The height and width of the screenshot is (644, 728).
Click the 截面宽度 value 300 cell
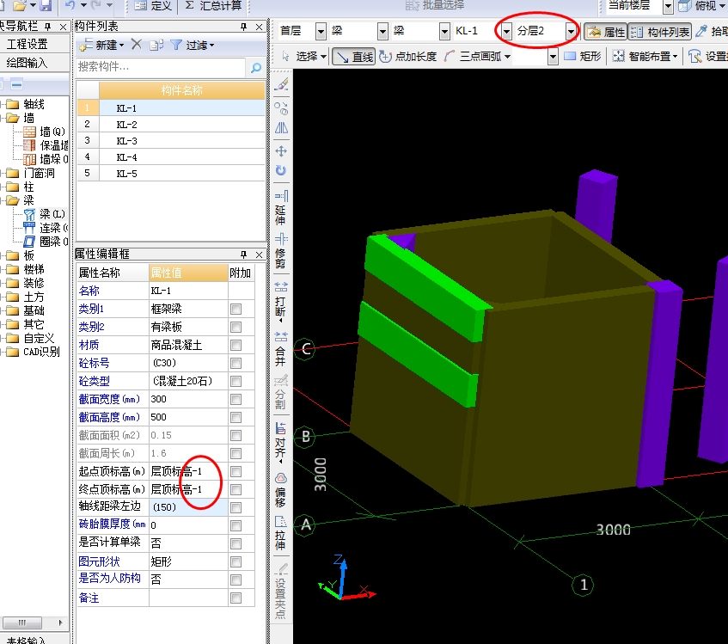click(x=188, y=399)
